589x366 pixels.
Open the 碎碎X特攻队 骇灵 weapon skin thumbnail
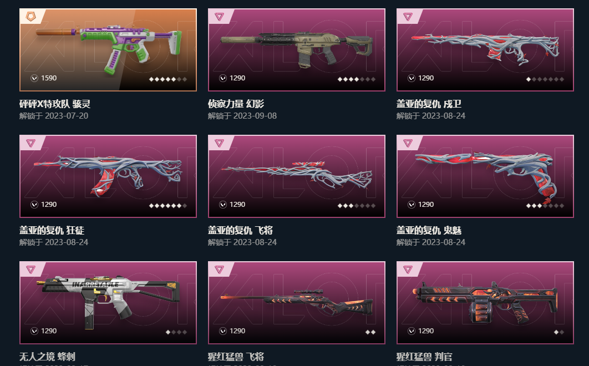(108, 49)
